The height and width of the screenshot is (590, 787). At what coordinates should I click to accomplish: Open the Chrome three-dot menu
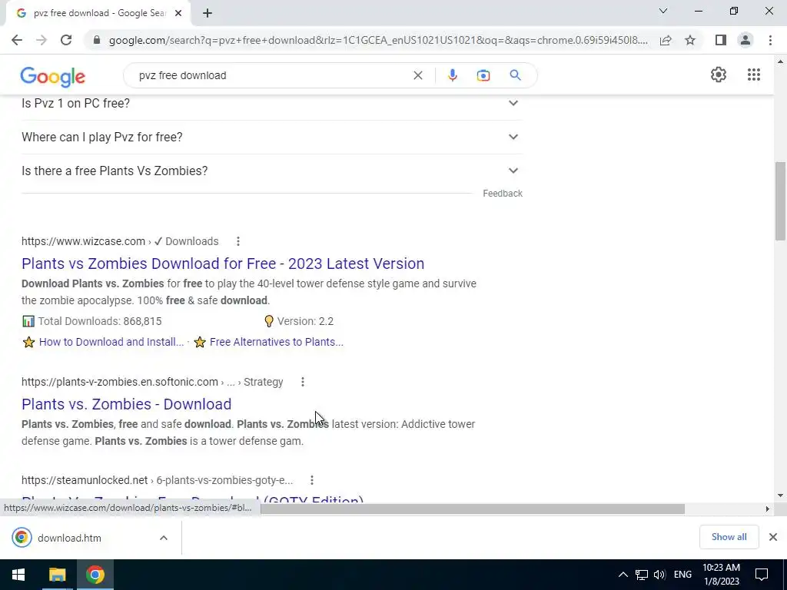(x=770, y=40)
